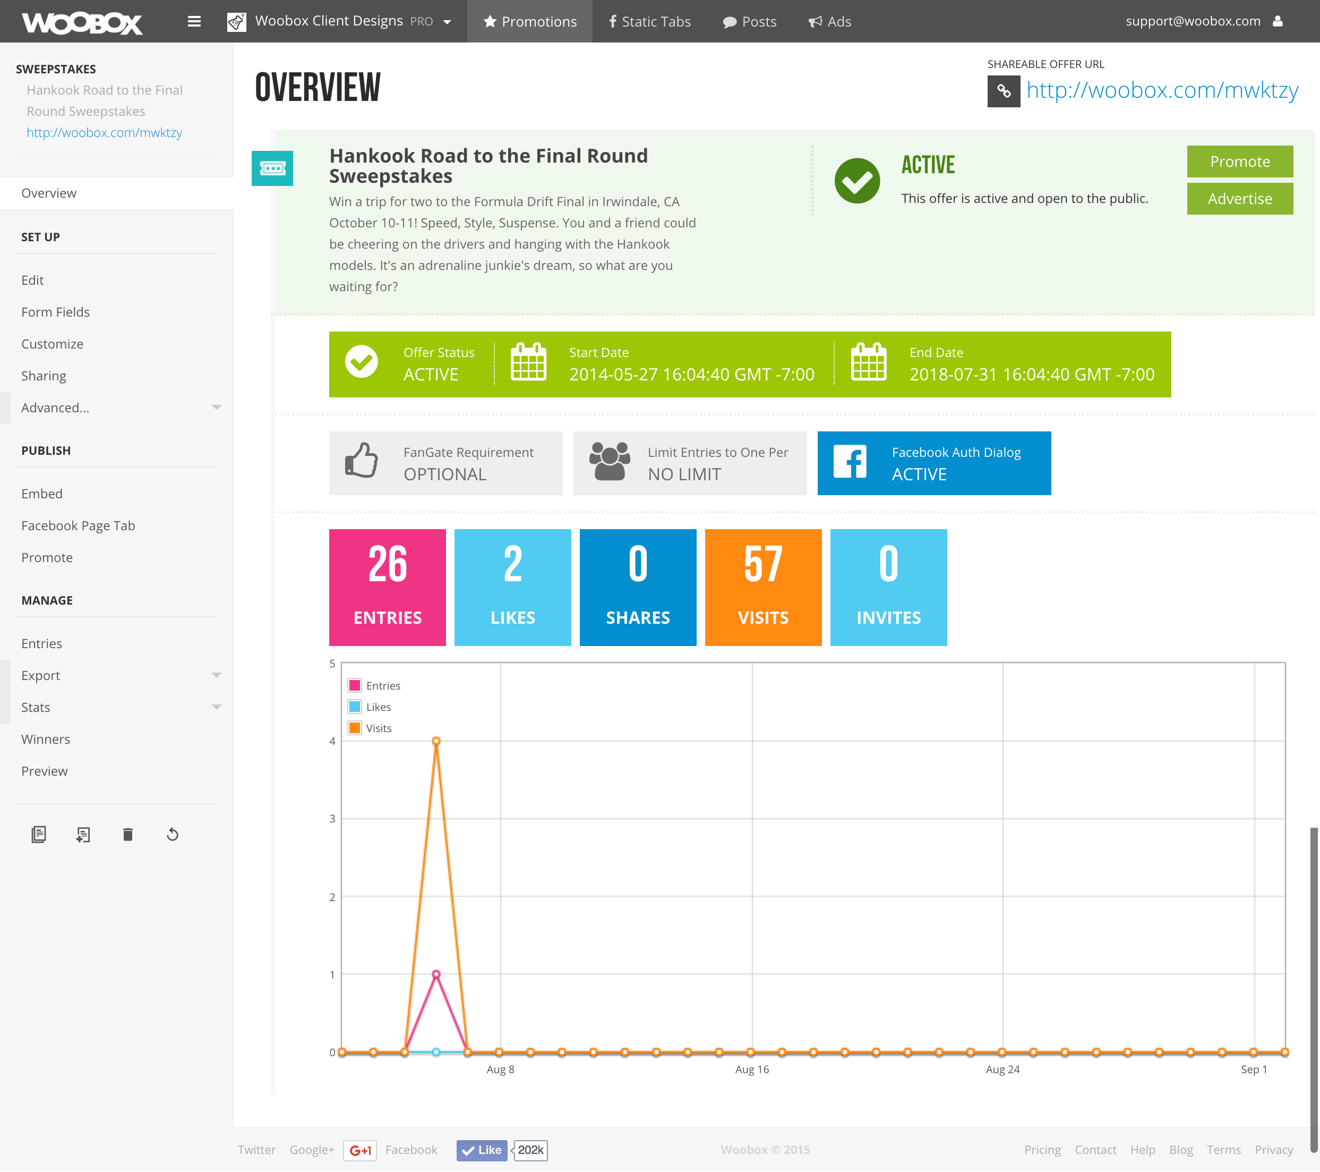Click the Entries peak point on chart
Screen dimensions: 1320x1172
tap(436, 974)
